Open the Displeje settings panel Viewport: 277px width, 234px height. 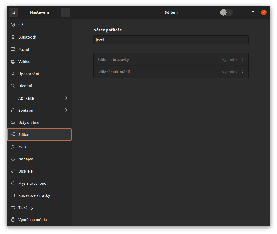click(25, 171)
